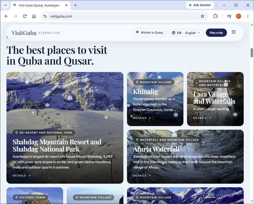Click the Ski Resort and National Park tag

[x=44, y=133]
